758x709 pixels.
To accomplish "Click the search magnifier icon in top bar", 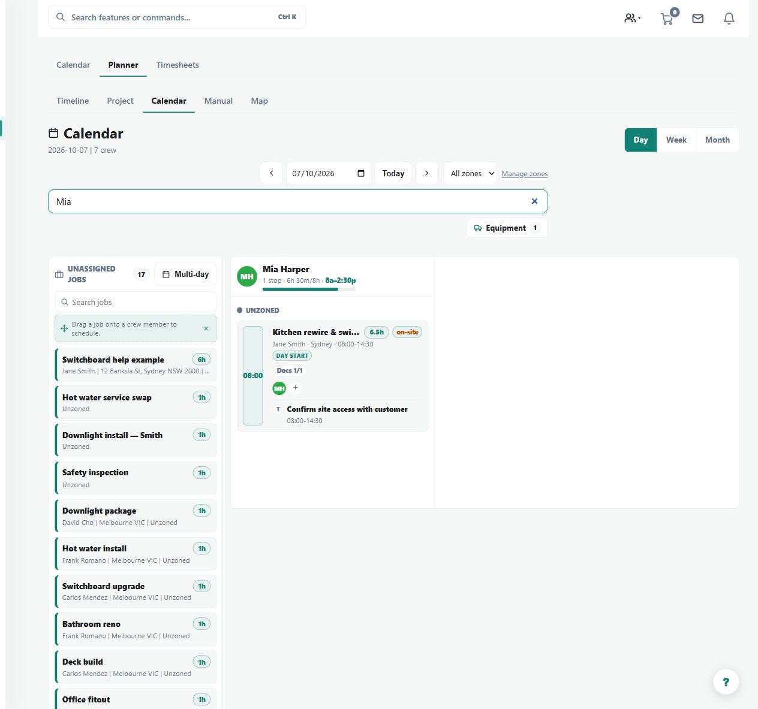I will (x=61, y=17).
